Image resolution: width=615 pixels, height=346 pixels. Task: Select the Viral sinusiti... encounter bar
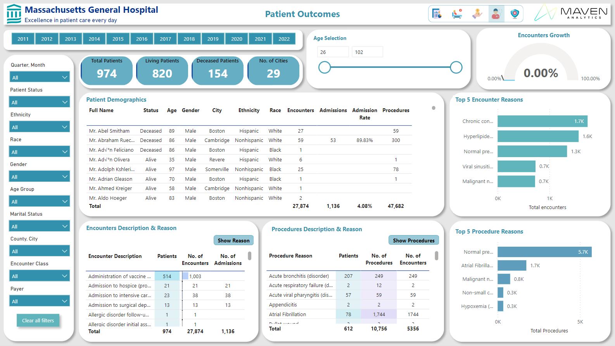(x=517, y=166)
